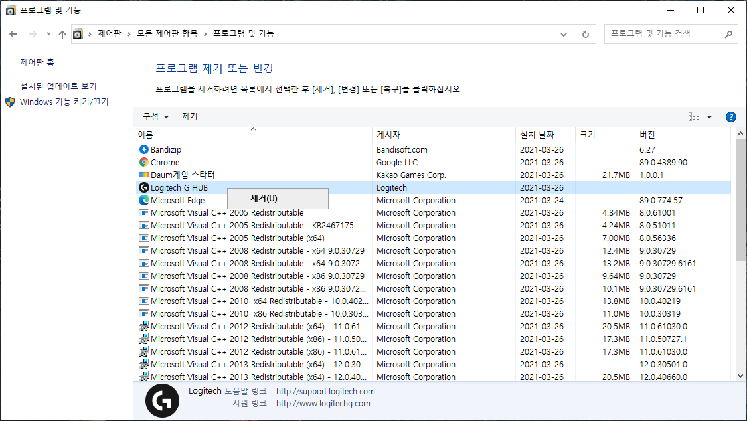
Task: Open the 구성 dropdown menu
Action: (x=156, y=116)
